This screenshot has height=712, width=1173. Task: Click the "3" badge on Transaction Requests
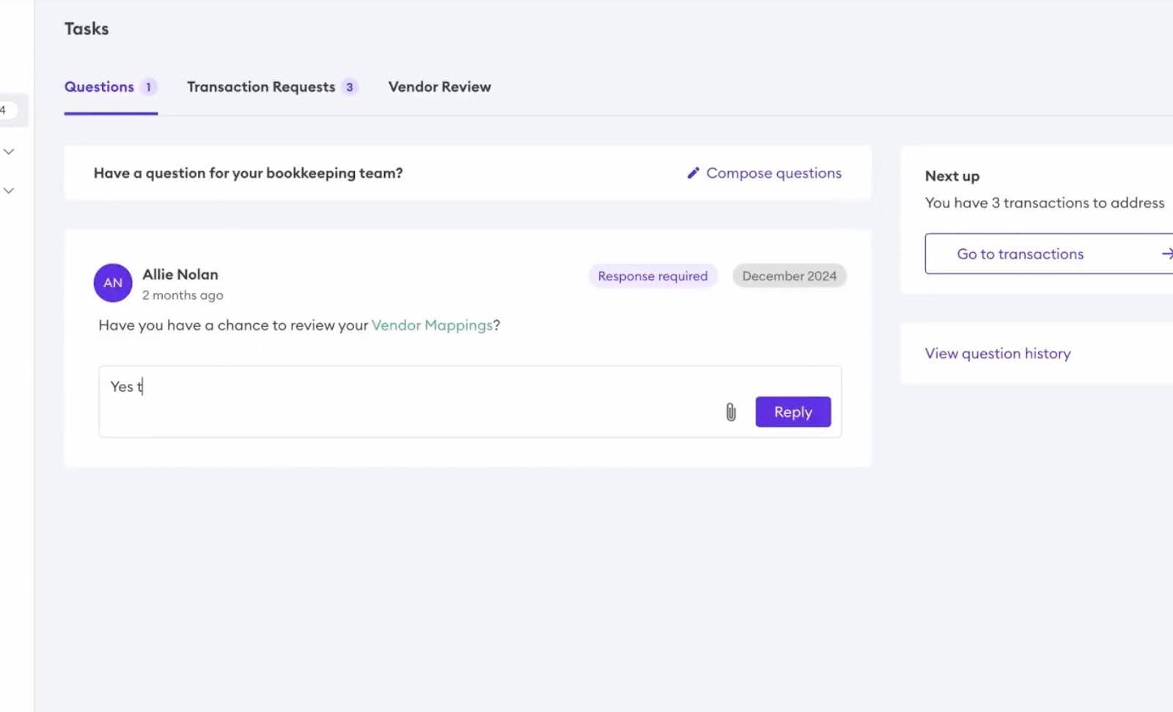tap(350, 86)
